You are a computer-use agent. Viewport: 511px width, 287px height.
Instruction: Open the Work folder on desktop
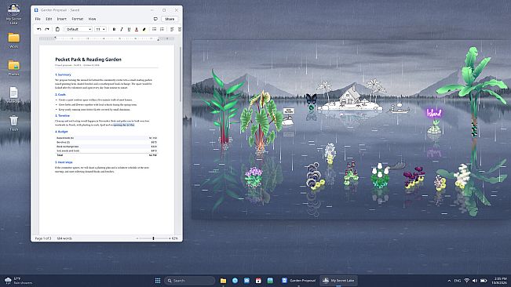[13, 40]
